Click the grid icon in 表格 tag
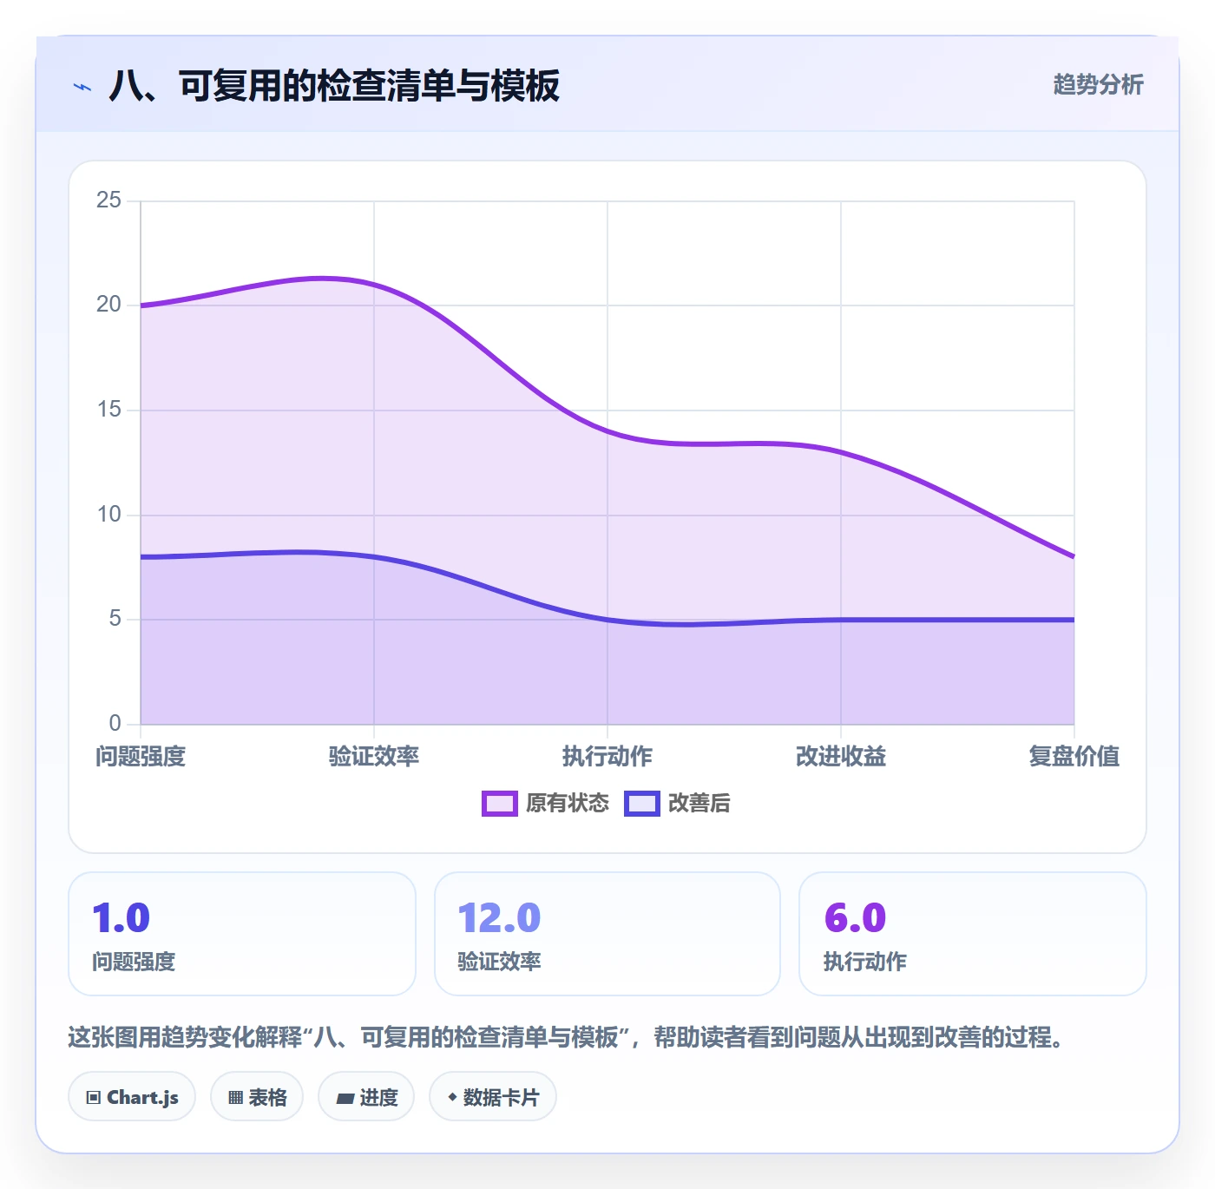Image resolution: width=1215 pixels, height=1189 pixels. tap(235, 1098)
